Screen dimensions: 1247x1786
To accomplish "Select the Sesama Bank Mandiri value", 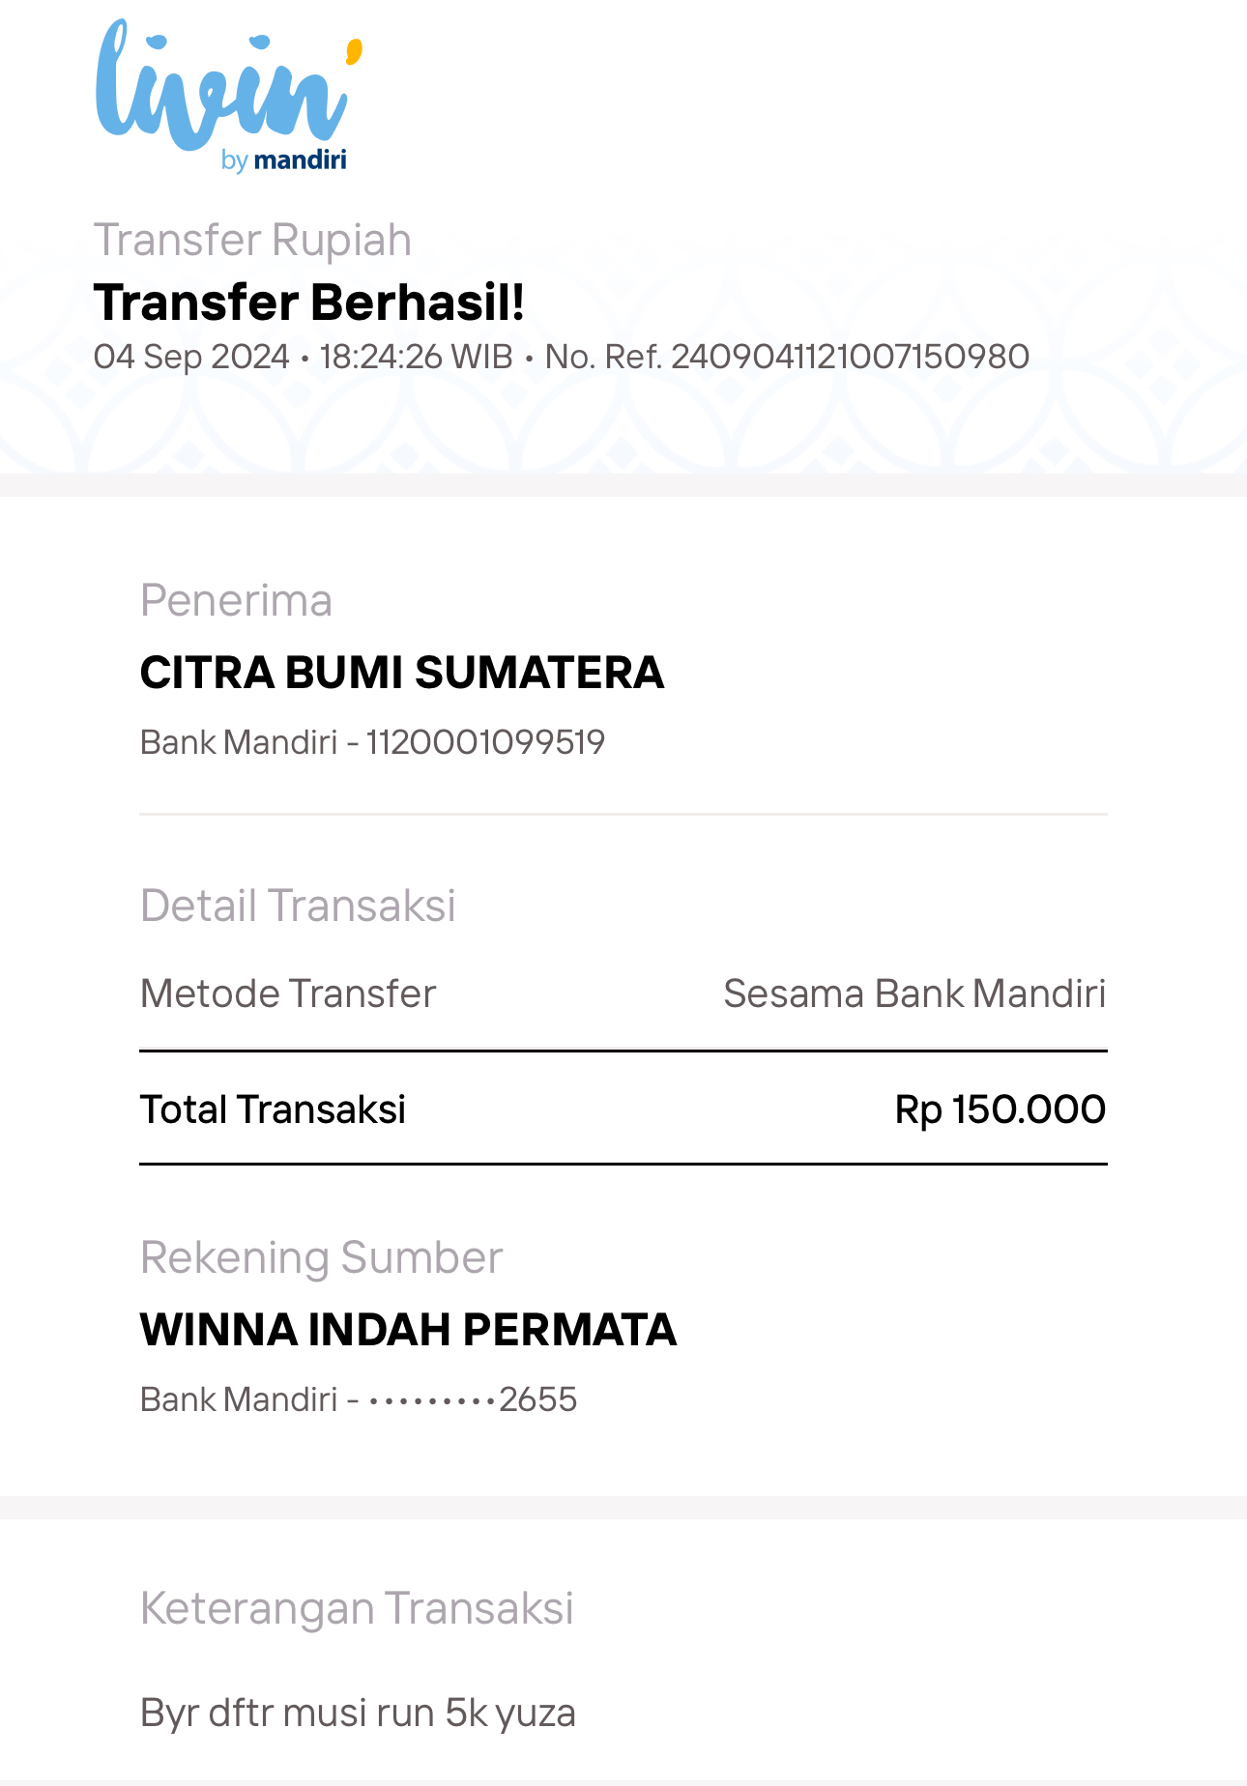I will point(914,994).
